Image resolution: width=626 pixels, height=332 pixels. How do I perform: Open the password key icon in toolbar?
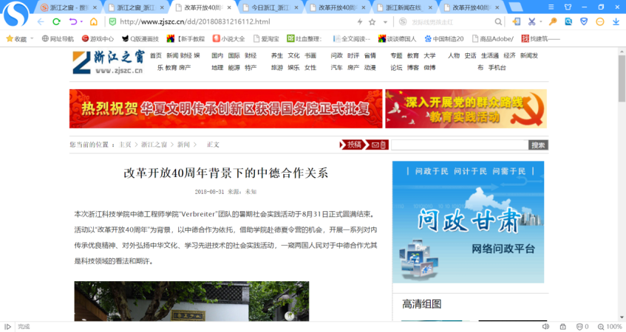pyautogui.click(x=551, y=22)
